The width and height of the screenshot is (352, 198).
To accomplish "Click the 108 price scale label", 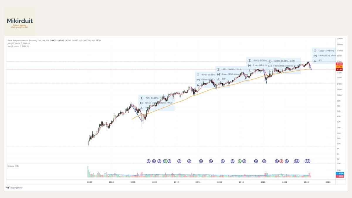I will pyautogui.click(x=339, y=144).
